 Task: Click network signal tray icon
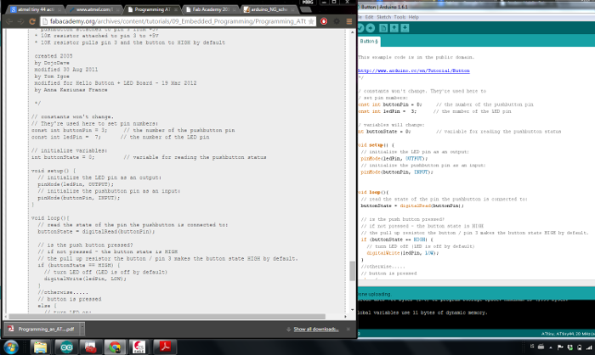point(588,347)
